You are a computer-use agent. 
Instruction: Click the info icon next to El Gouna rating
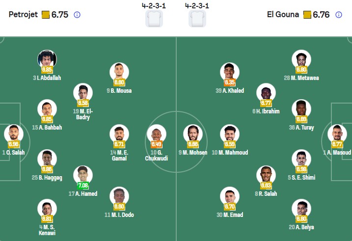click(339, 15)
